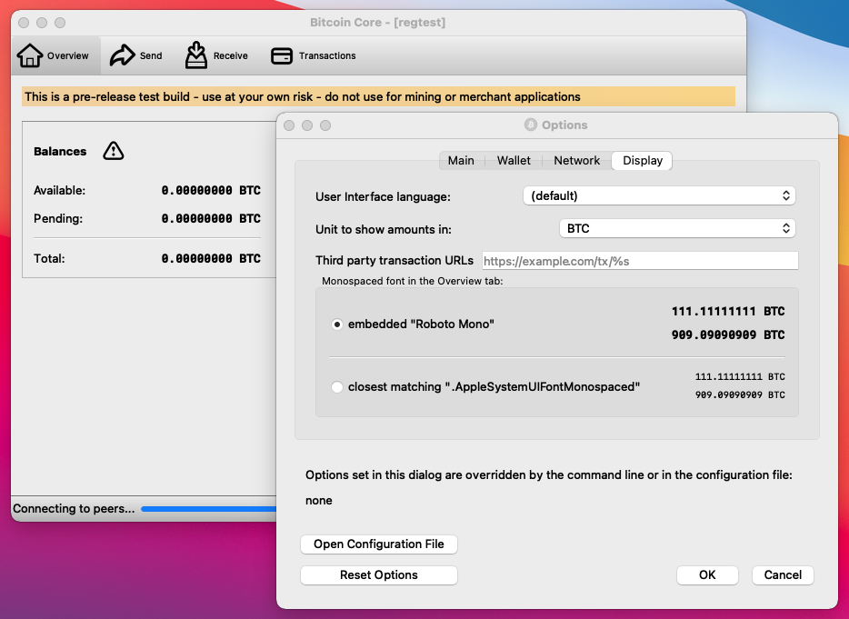Dismiss Options with the Cancel button
This screenshot has height=619, width=849.
pyautogui.click(x=783, y=575)
